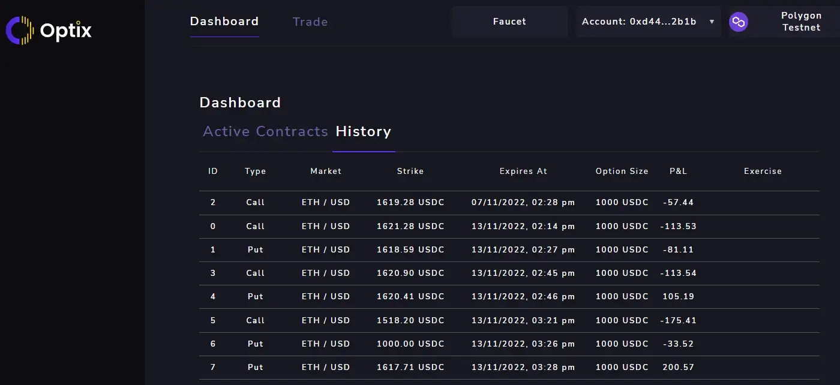Click the Option Size column header
840x385 pixels.
coord(622,171)
